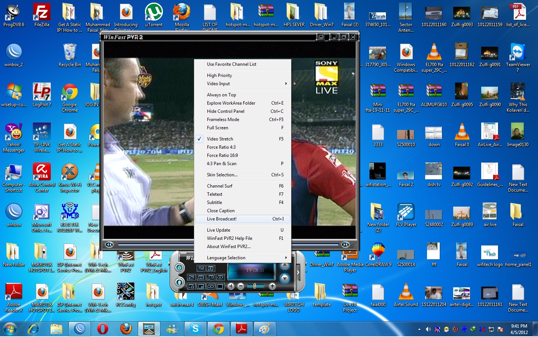Open TeamViewer 7 desktop icon
538x337 pixels.
coord(518,58)
